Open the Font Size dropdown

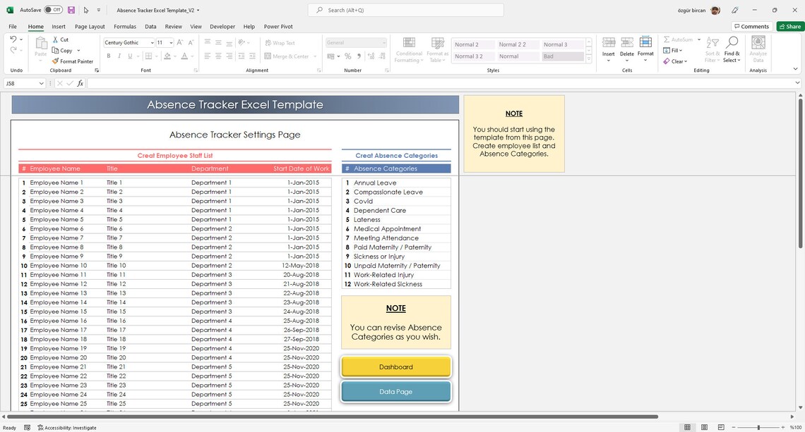172,42
